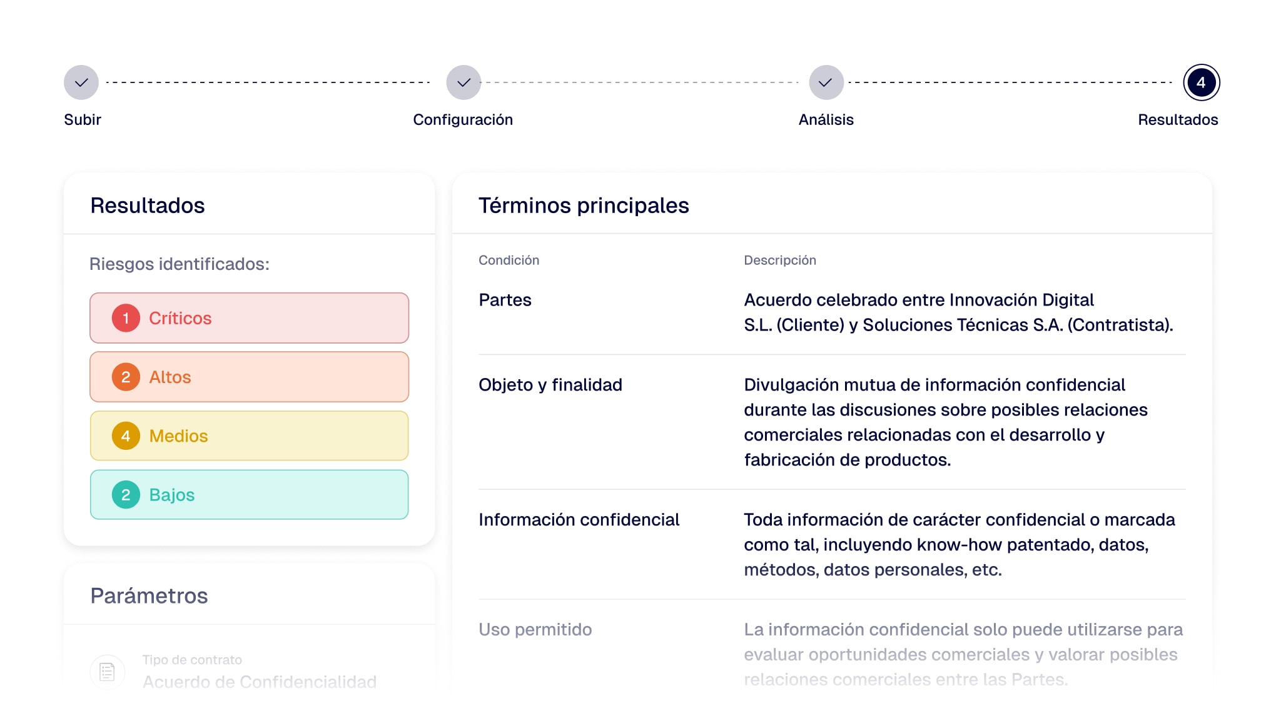Click the Resultados step label

click(x=1177, y=119)
